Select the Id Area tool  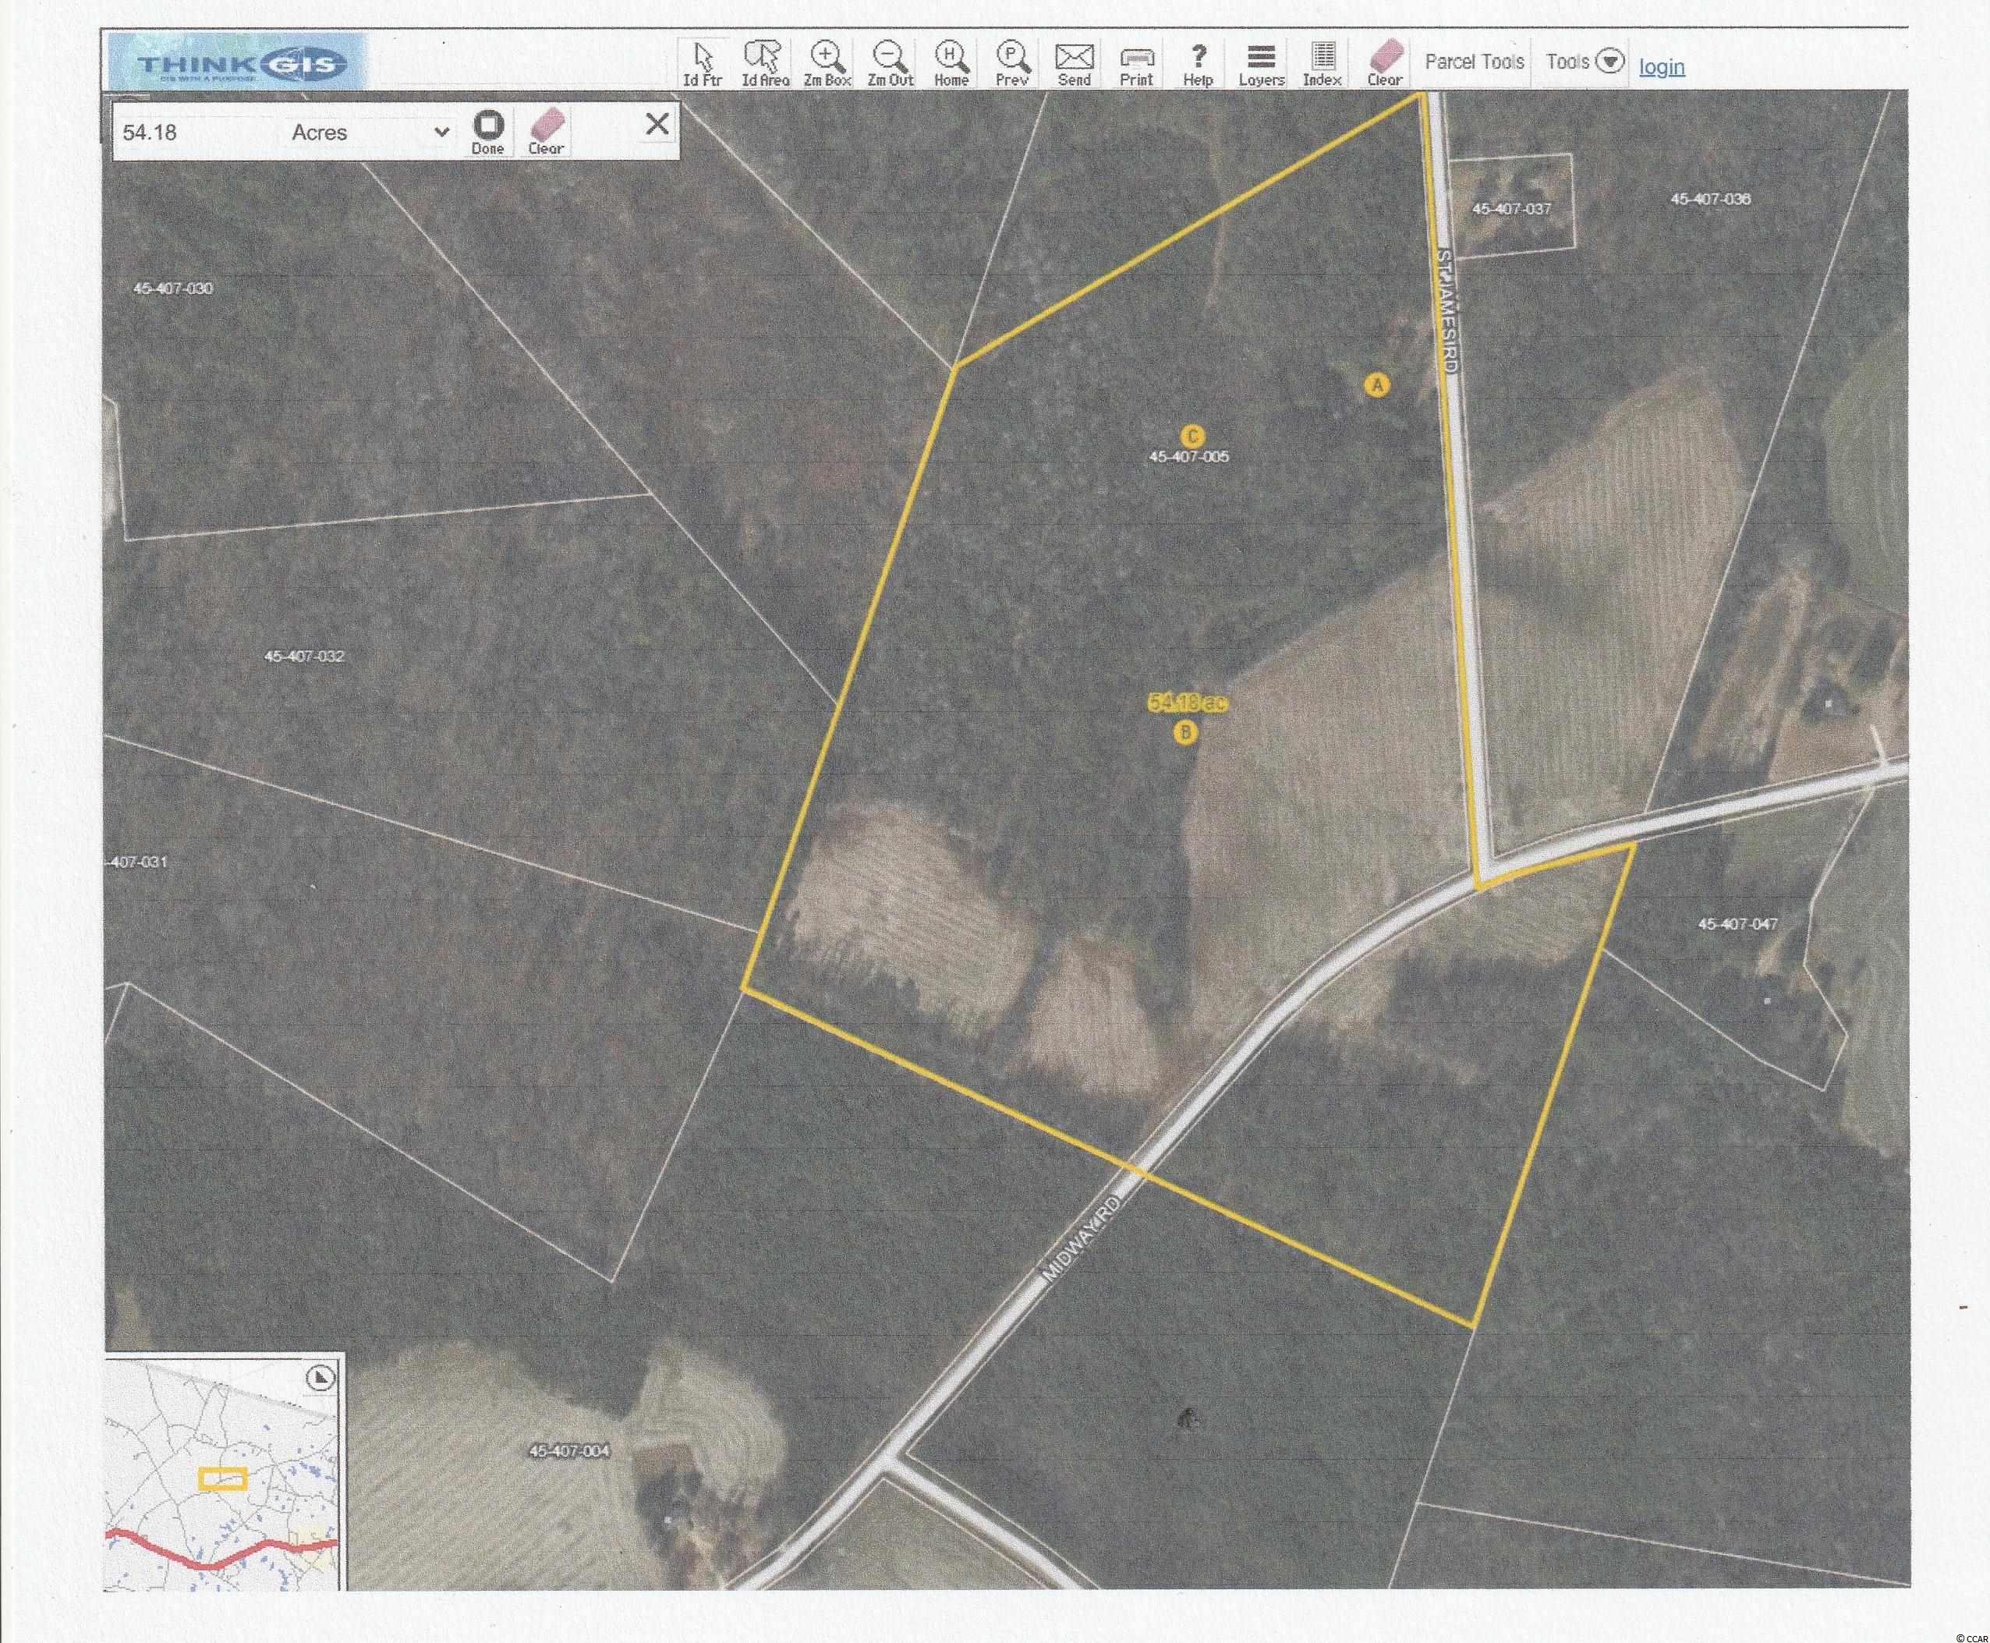763,63
